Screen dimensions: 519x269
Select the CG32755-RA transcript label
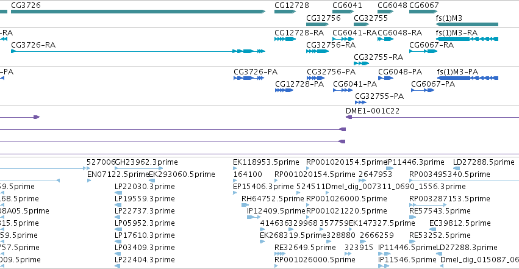coord(378,57)
